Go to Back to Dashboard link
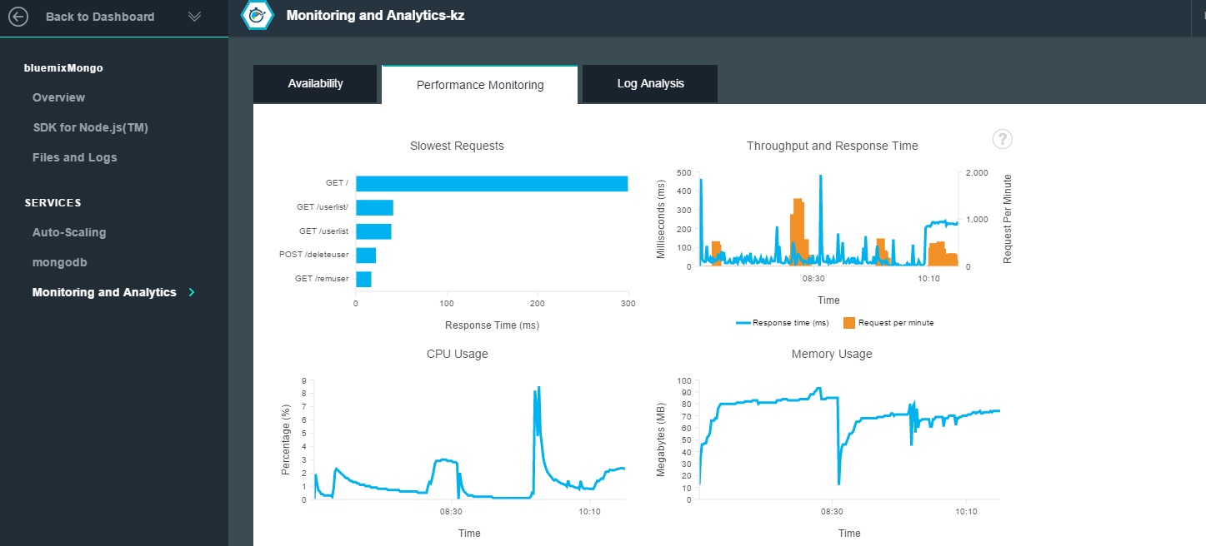The height and width of the screenshot is (546, 1206). click(99, 17)
